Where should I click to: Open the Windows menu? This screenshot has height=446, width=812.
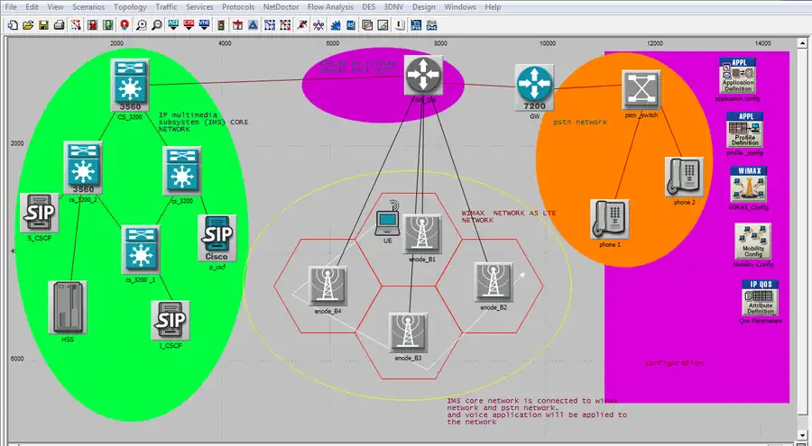coord(460,6)
